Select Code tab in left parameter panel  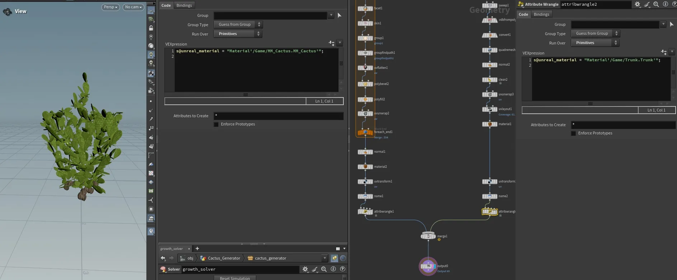[x=166, y=5]
